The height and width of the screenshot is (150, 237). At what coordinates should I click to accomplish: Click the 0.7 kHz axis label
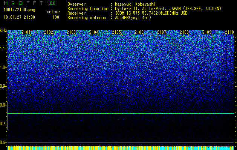coord(3,124)
